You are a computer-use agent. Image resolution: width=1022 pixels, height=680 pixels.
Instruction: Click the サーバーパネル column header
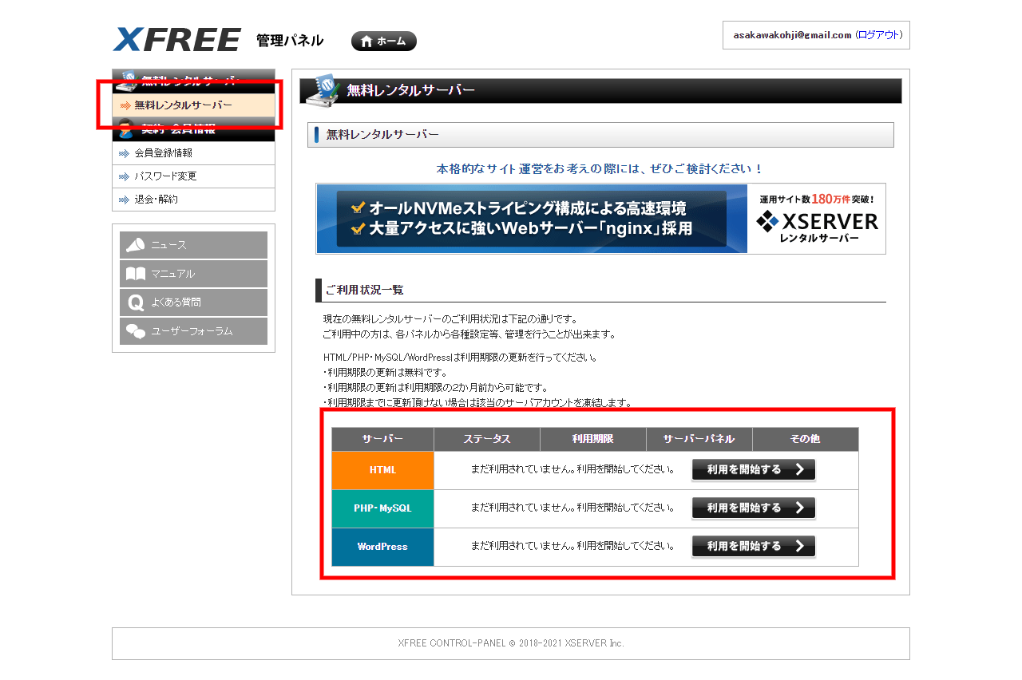point(699,439)
